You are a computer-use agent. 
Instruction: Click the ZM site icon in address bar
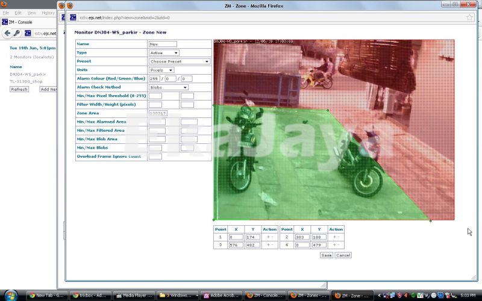[x=73, y=17]
